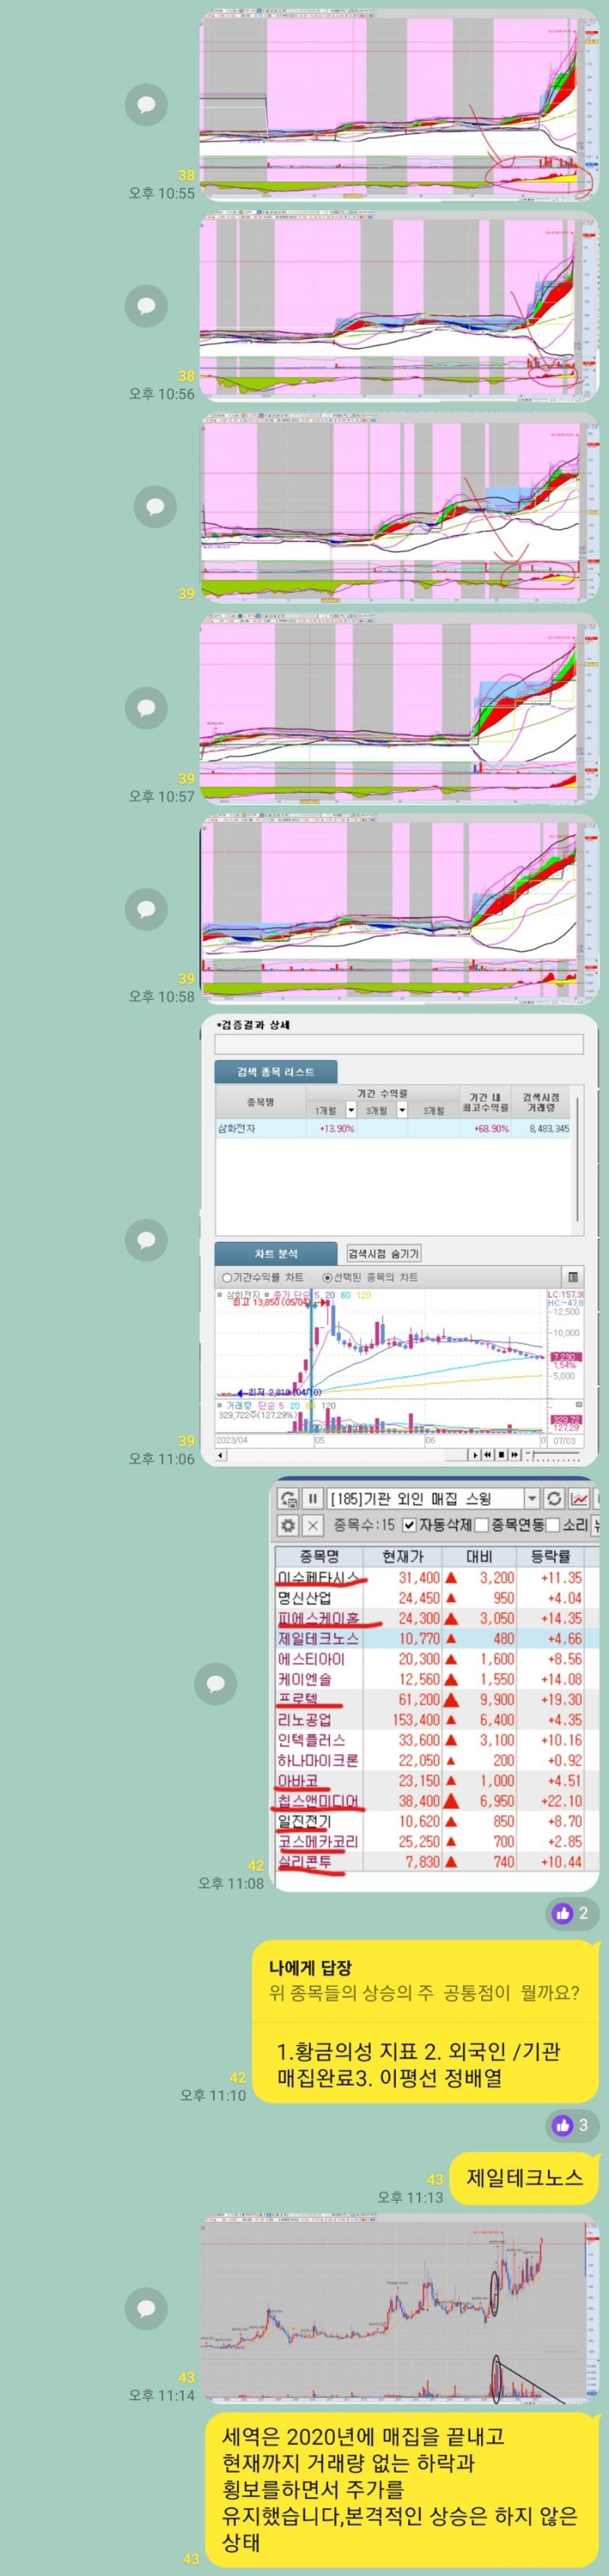Screen dimensions: 609x2576
Task: Select 실리콘투 row
Action: [437, 1862]
